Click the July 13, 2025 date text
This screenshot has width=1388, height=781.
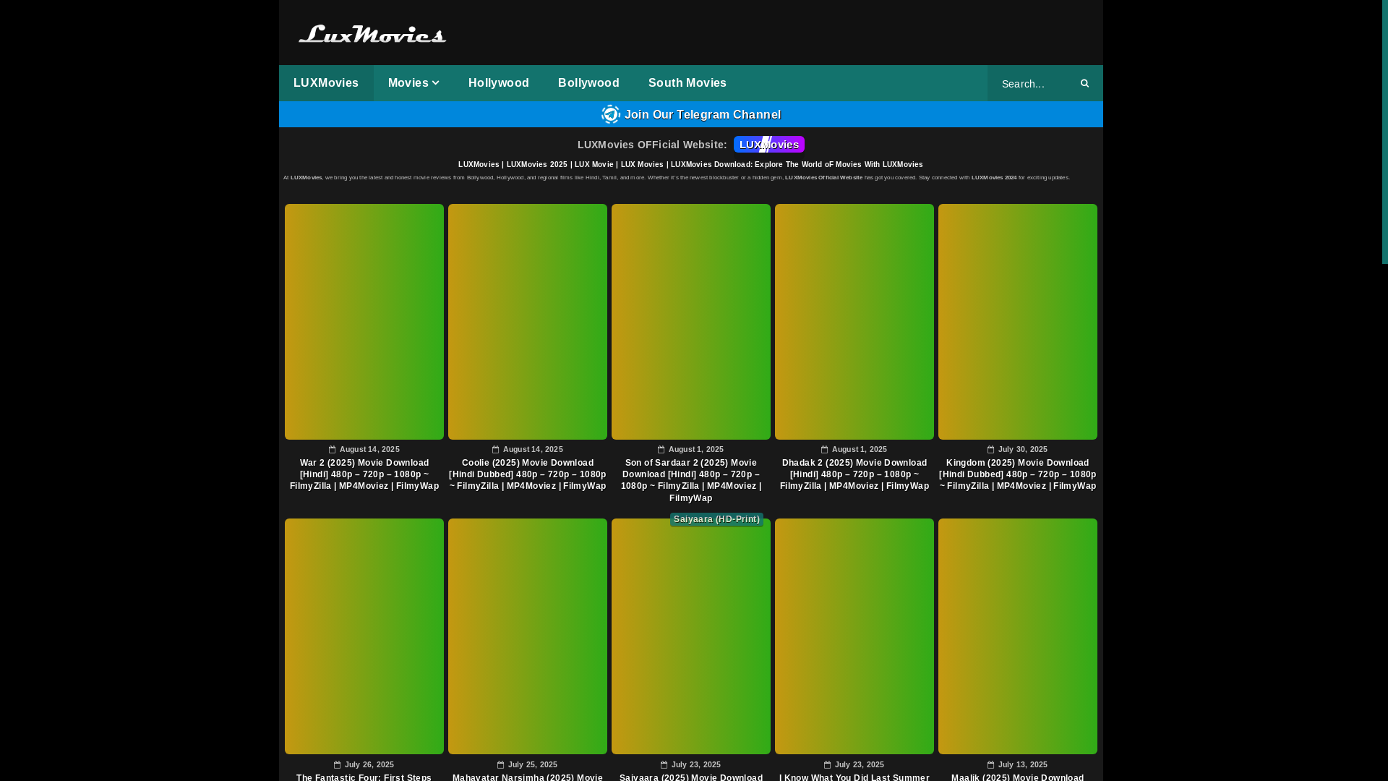1023,764
